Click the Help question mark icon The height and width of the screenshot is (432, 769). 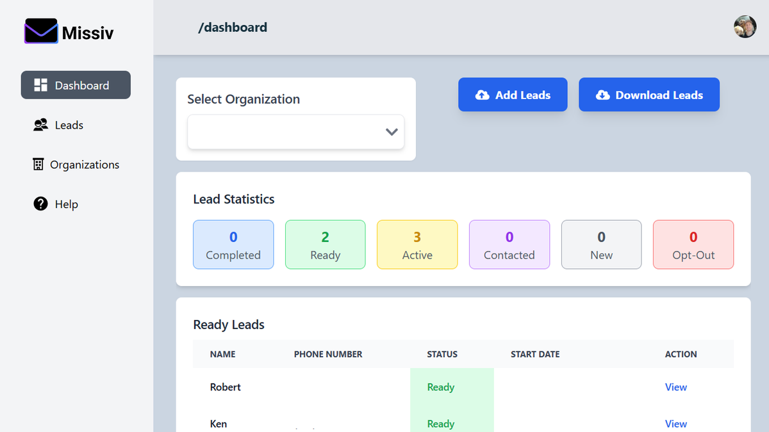click(40, 204)
